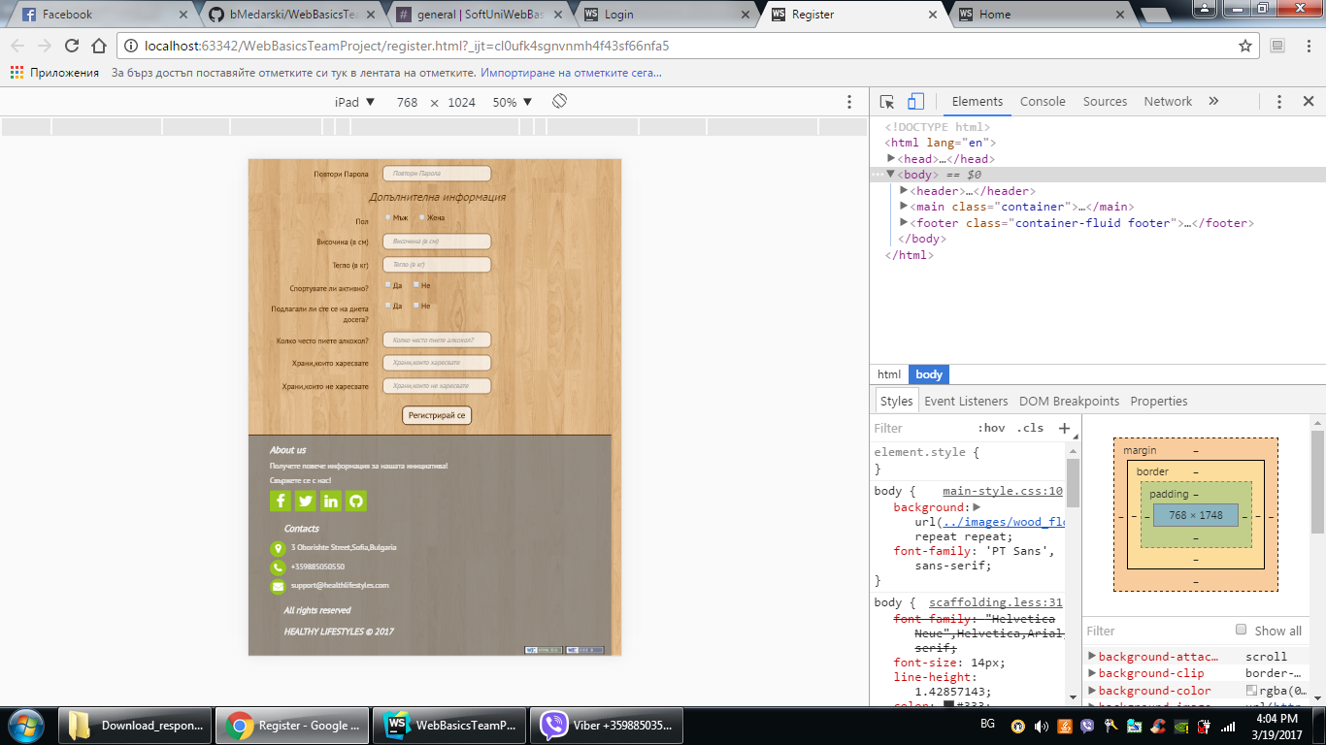Toggle the .cls element classes button

coord(1030,428)
